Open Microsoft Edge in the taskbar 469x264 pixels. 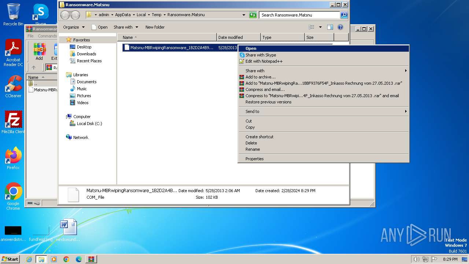coord(79,259)
